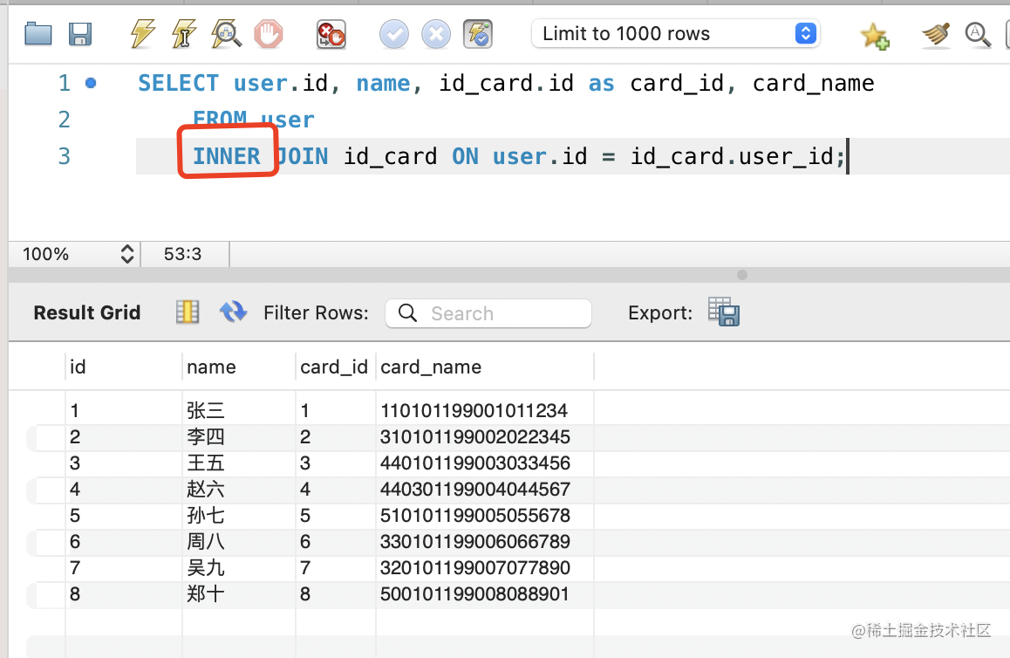This screenshot has width=1010, height=658.
Task: Stop query execution with the red hand icon
Action: [269, 34]
